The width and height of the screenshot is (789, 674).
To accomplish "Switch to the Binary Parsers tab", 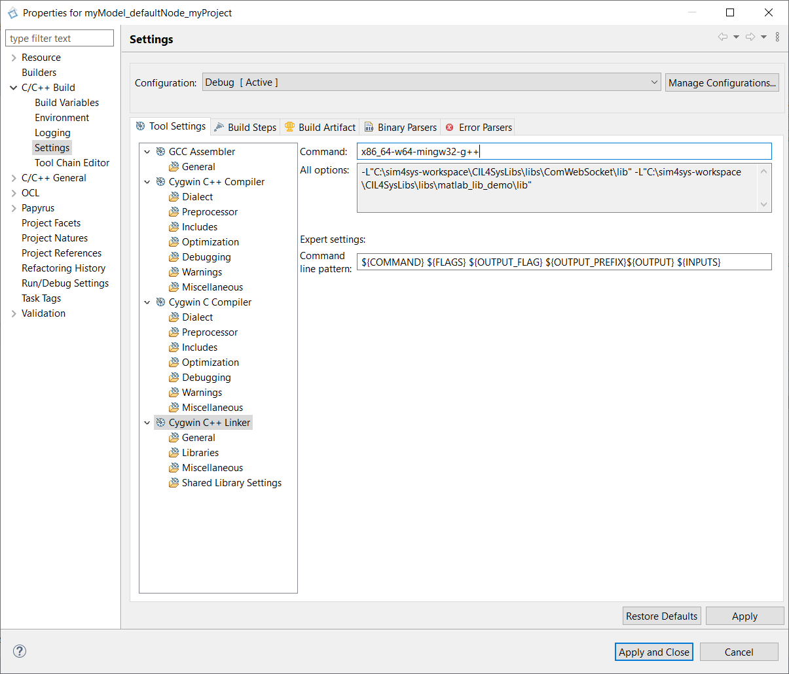I will coord(400,127).
